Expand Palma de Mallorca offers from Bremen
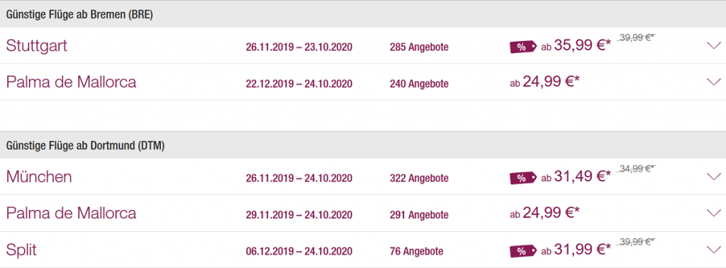 pyautogui.click(x=714, y=82)
